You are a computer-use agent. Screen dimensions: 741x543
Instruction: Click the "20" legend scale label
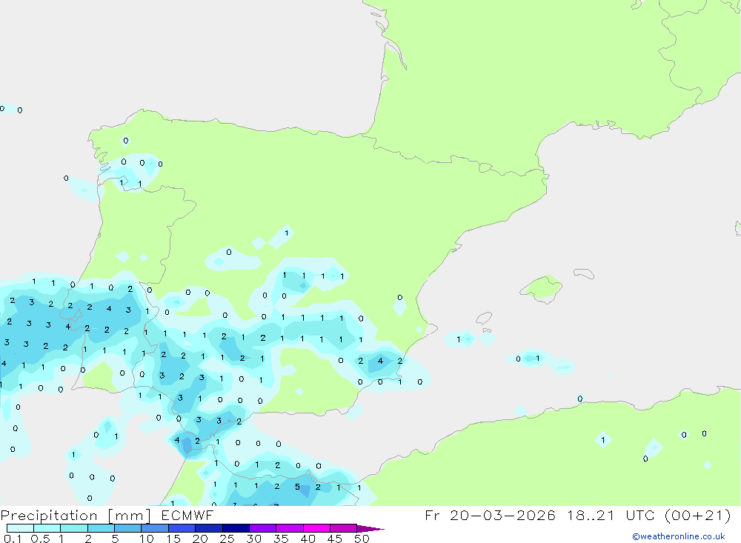(x=200, y=539)
